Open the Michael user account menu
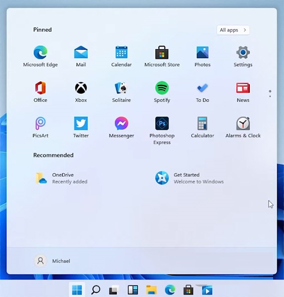The width and height of the screenshot is (284, 297). coord(52,261)
